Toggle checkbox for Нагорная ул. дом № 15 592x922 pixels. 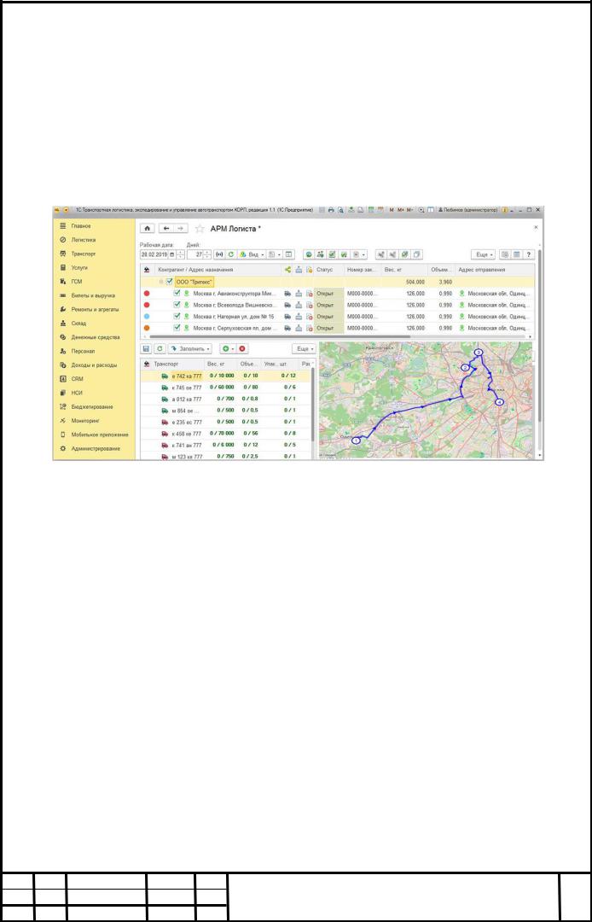177,317
